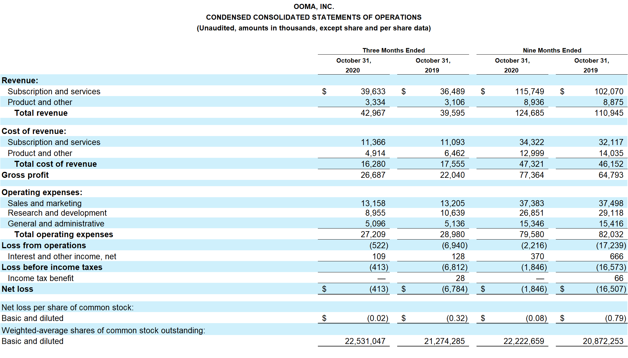Viewport: 628px width, 358px height.
Task: Click the Total revenue row label
Action: coord(41,113)
